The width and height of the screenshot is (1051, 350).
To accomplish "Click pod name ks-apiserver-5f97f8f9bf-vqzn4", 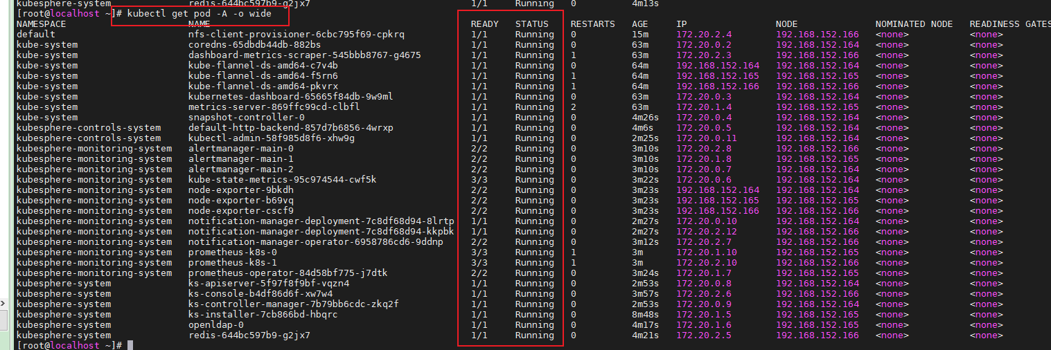I will click(x=269, y=284).
